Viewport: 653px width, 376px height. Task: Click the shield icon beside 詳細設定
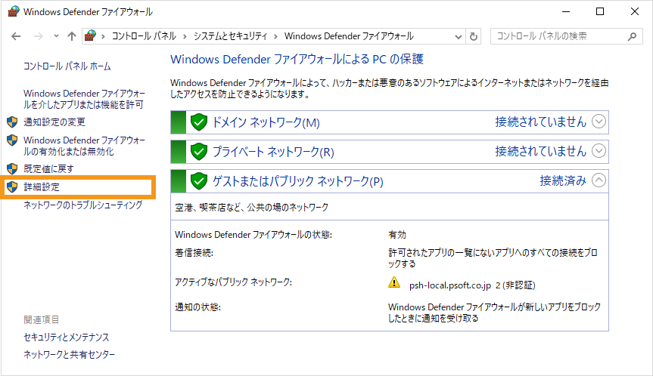click(11, 186)
